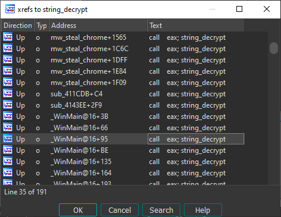This screenshot has height=217, width=281.
Task: Open Search in xrefs dialog
Action: pos(161,210)
